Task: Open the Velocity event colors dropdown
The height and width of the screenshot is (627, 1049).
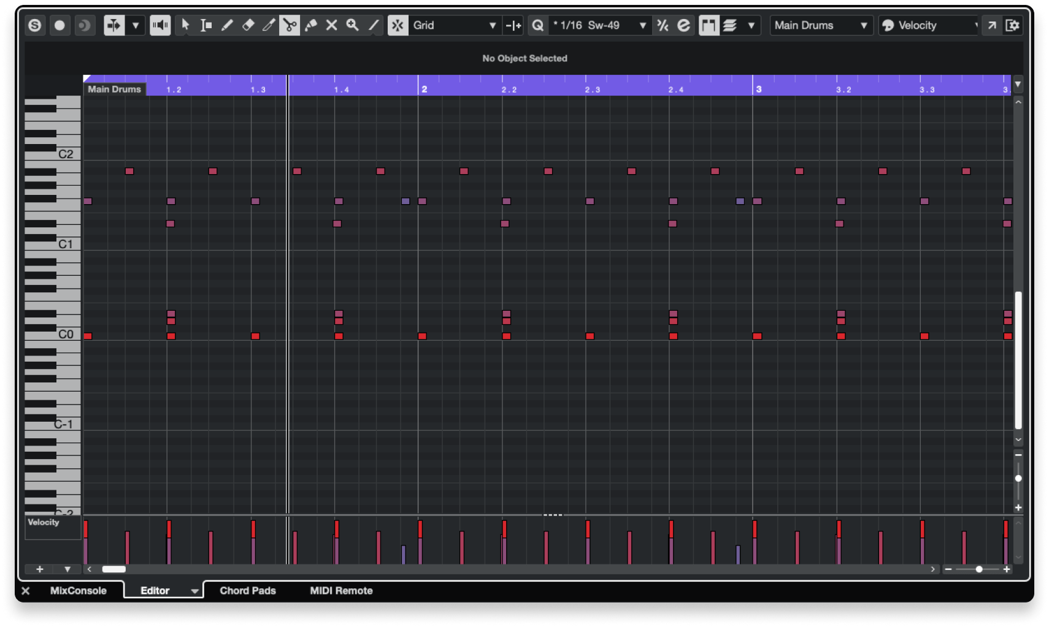Action: pyautogui.click(x=928, y=25)
